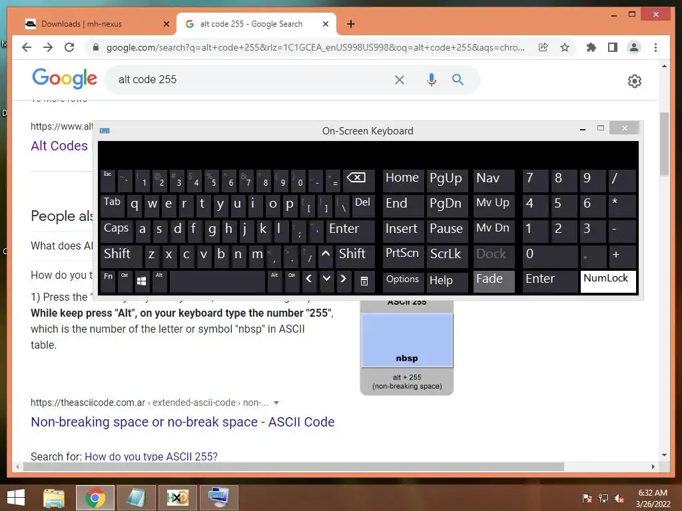This screenshot has height=511, width=682.
Task: Open Chrome side panel icon
Action: (613, 47)
